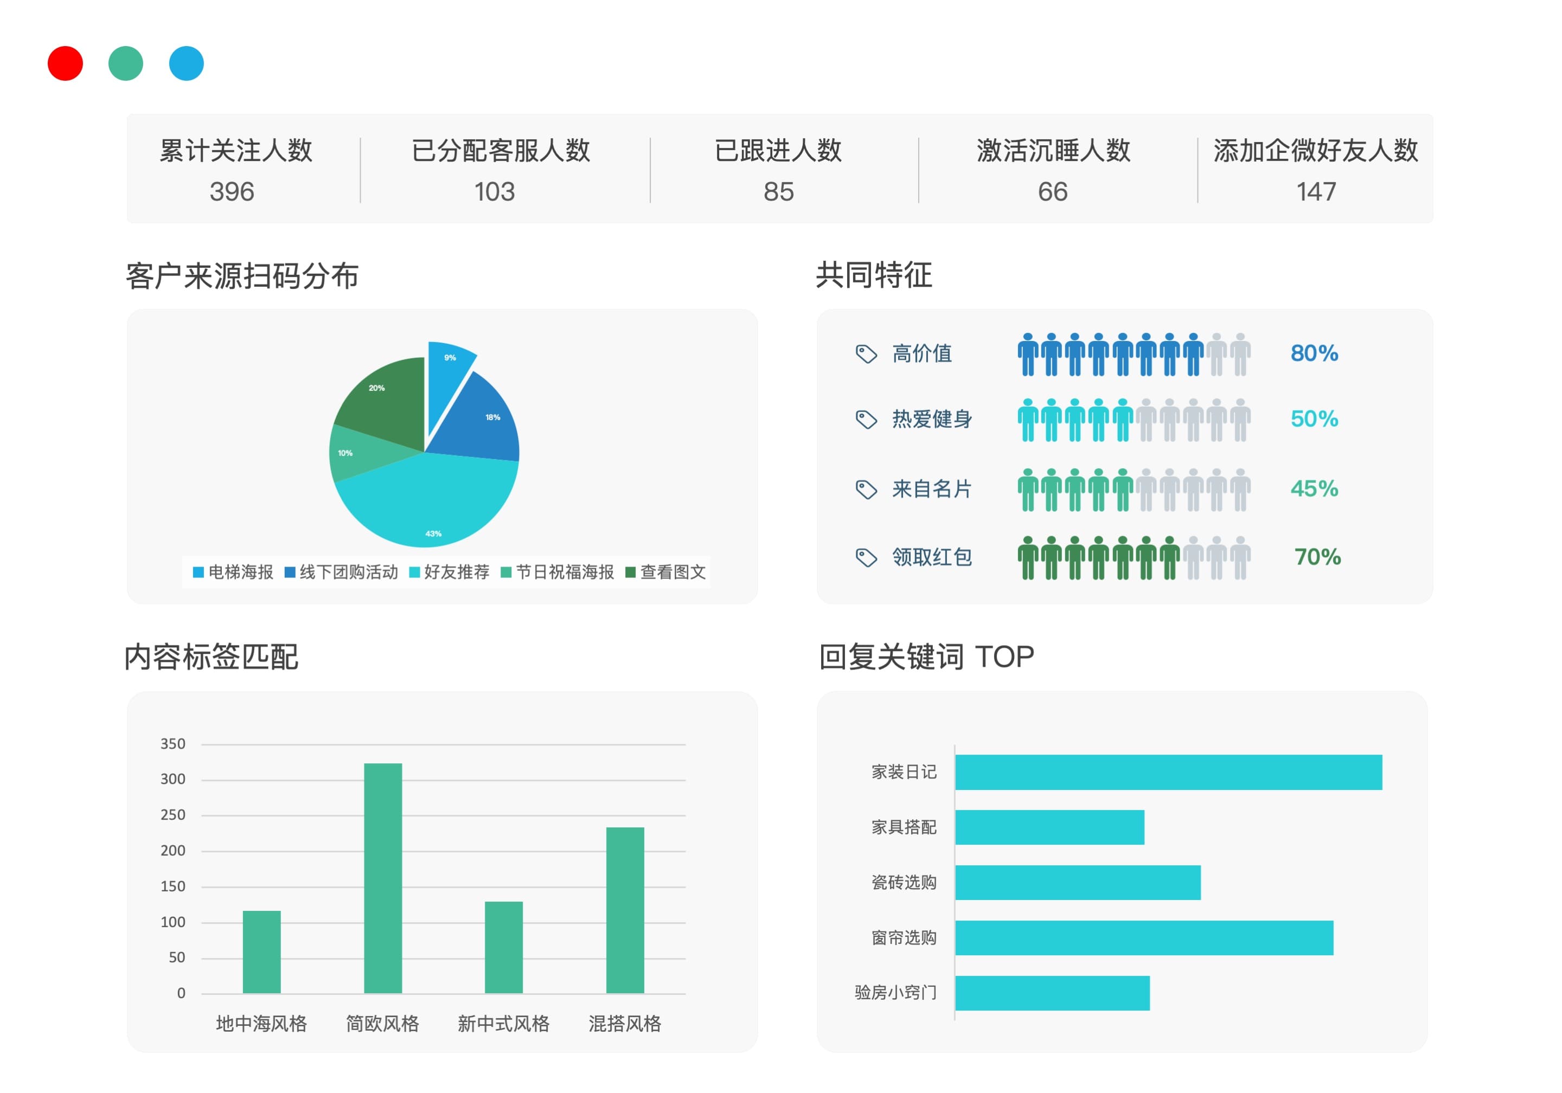Click the 累计关注人数 value 396
The image size is (1562, 1093).
click(x=232, y=192)
